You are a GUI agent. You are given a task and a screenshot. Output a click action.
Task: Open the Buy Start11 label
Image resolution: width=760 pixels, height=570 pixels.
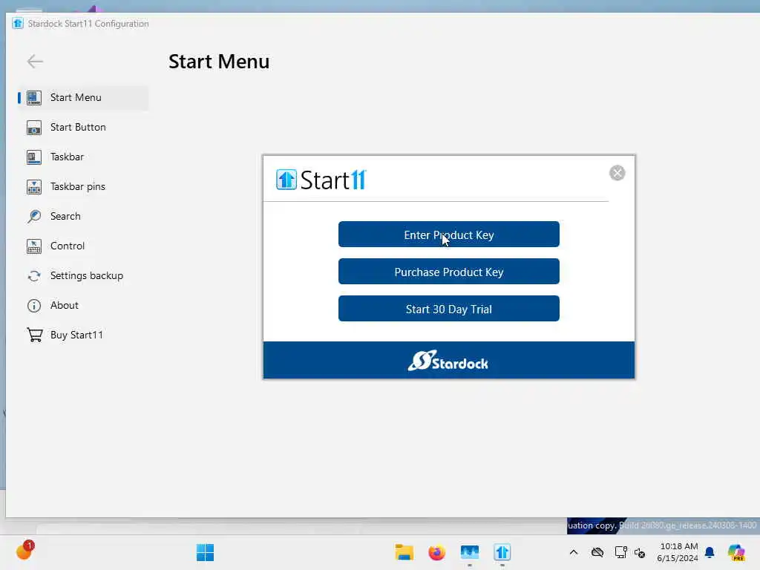tap(76, 335)
